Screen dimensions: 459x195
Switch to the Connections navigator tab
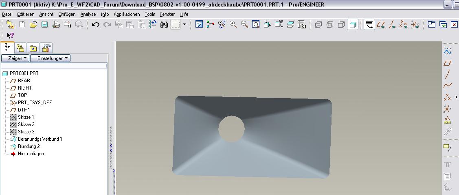point(46,48)
